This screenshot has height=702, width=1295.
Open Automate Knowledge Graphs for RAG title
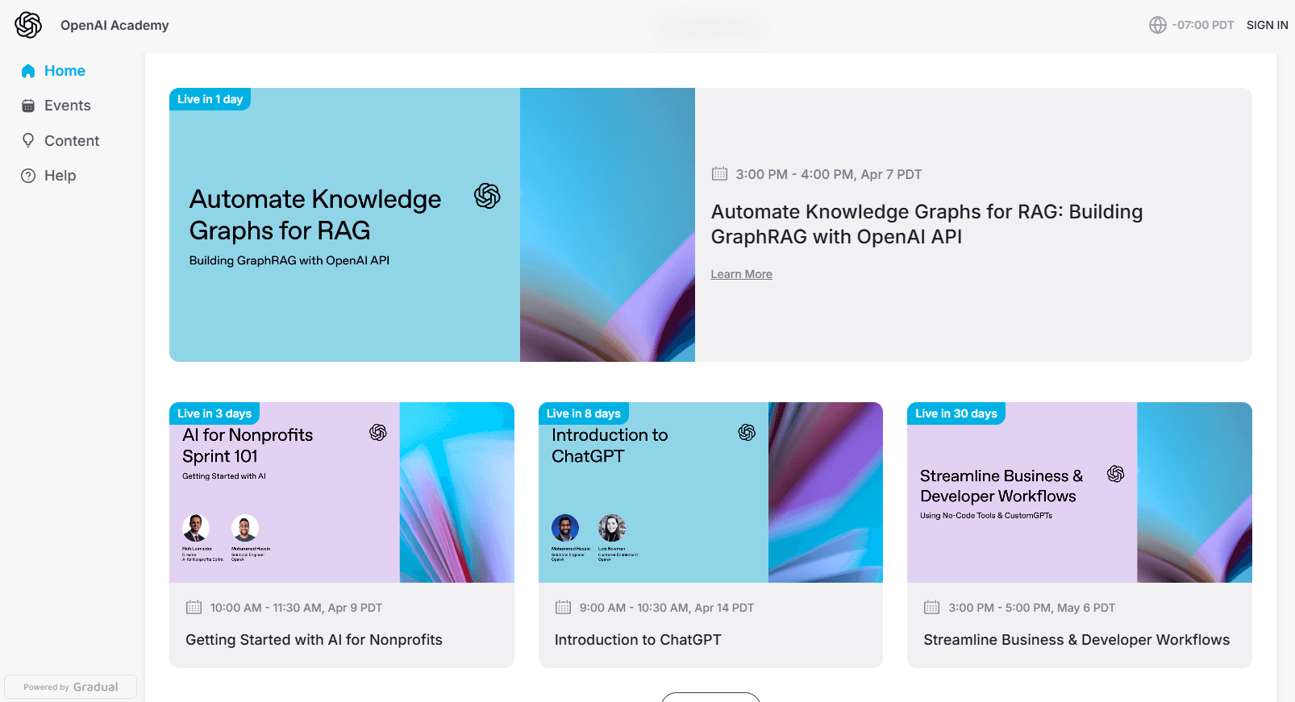tap(926, 224)
